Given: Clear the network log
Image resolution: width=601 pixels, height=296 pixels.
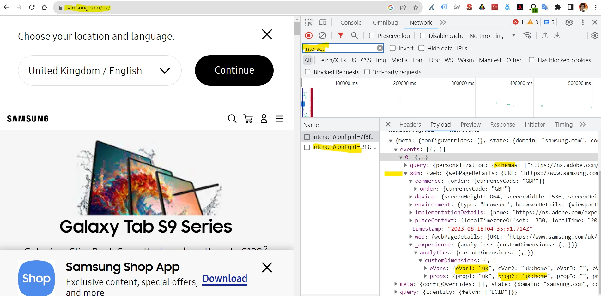Looking at the screenshot, I should 322,36.
